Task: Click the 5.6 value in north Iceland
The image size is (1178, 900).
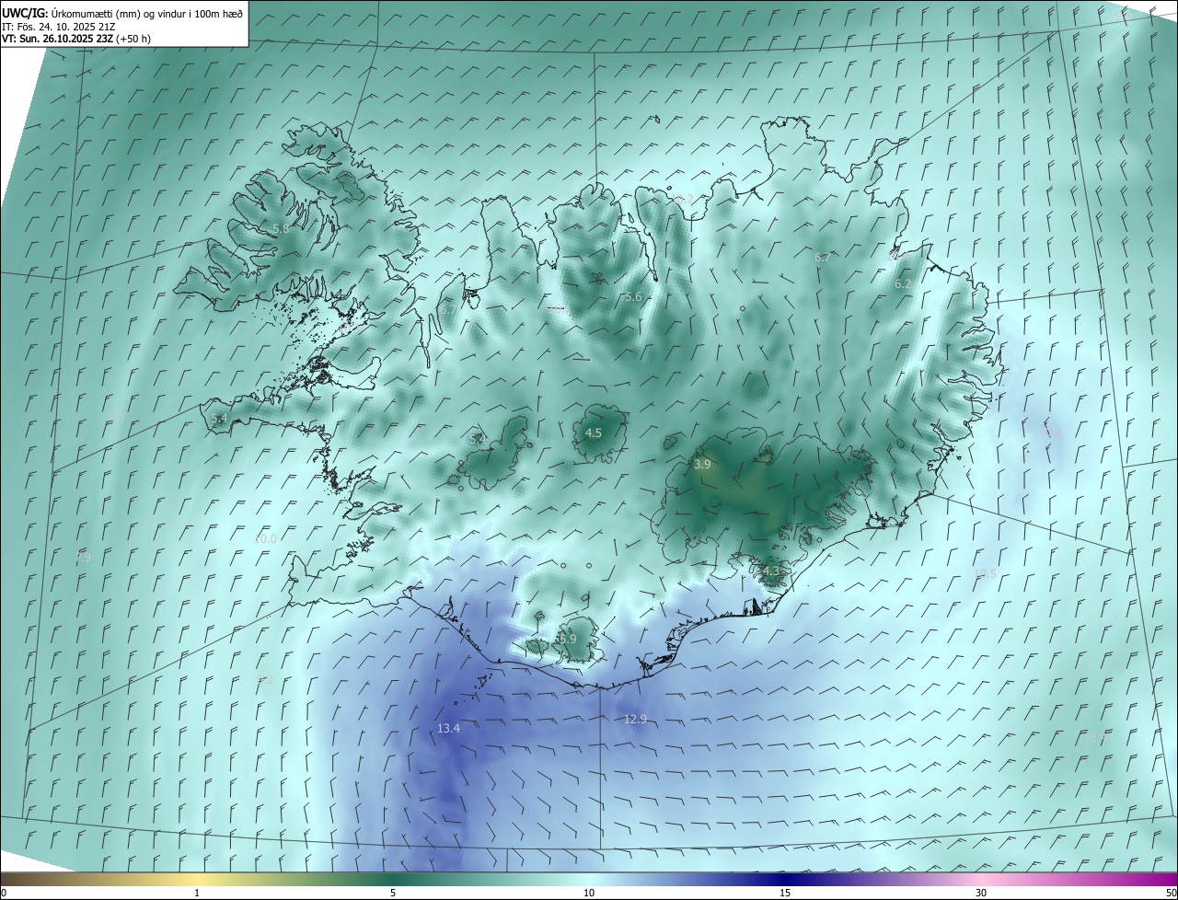Action: (633, 296)
